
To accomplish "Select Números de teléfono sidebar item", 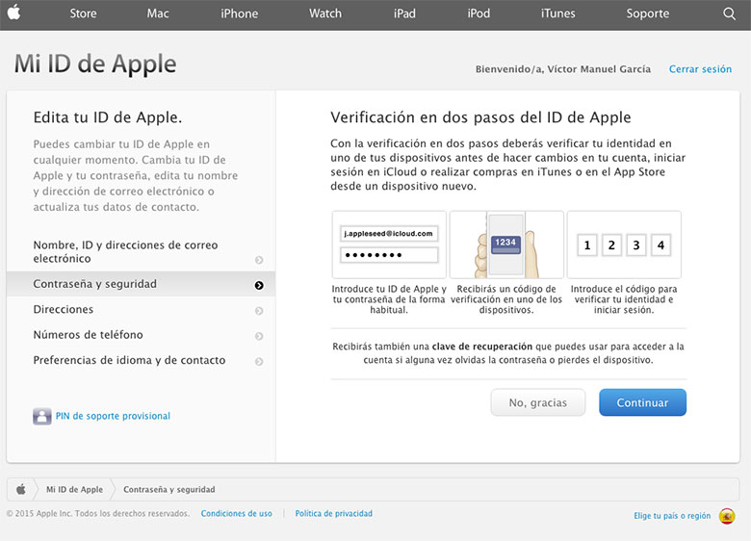I will click(141, 335).
